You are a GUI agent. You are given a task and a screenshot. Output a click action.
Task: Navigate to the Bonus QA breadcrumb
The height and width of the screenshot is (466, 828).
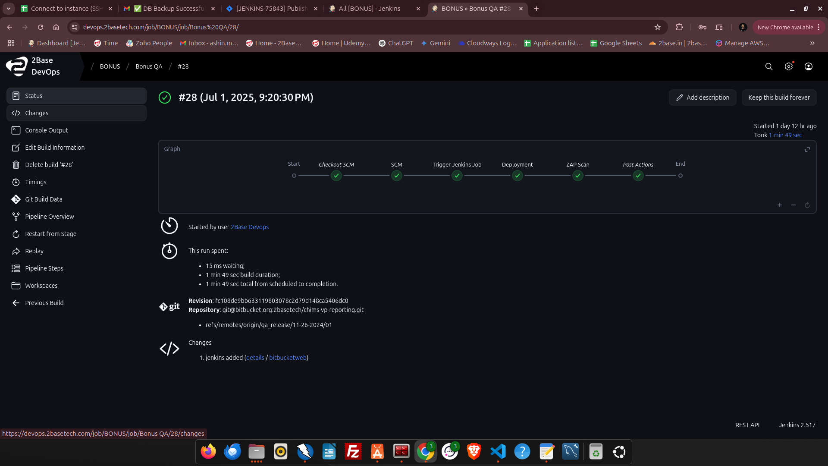[x=149, y=66]
